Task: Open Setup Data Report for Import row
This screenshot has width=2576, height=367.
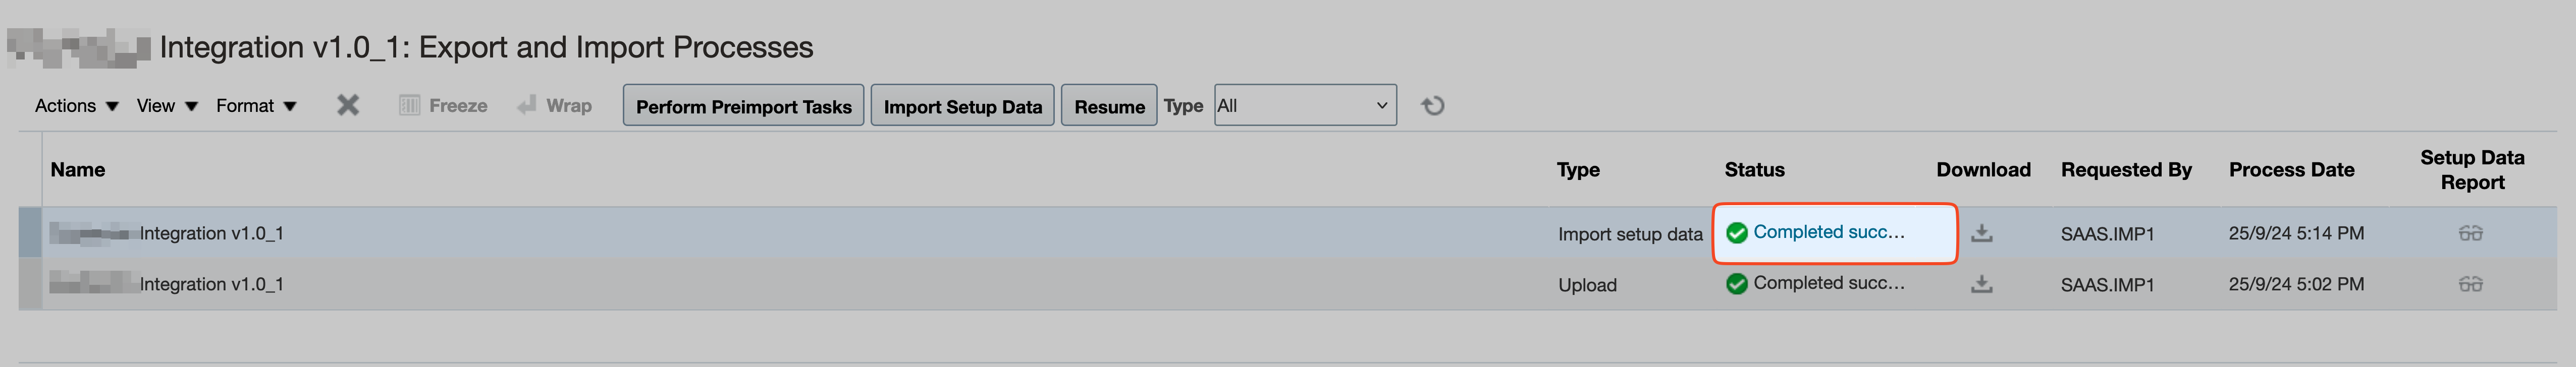Action: (2470, 233)
